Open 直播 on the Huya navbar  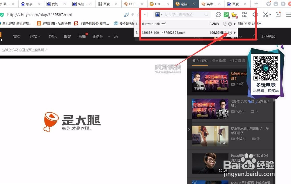tap(82, 37)
